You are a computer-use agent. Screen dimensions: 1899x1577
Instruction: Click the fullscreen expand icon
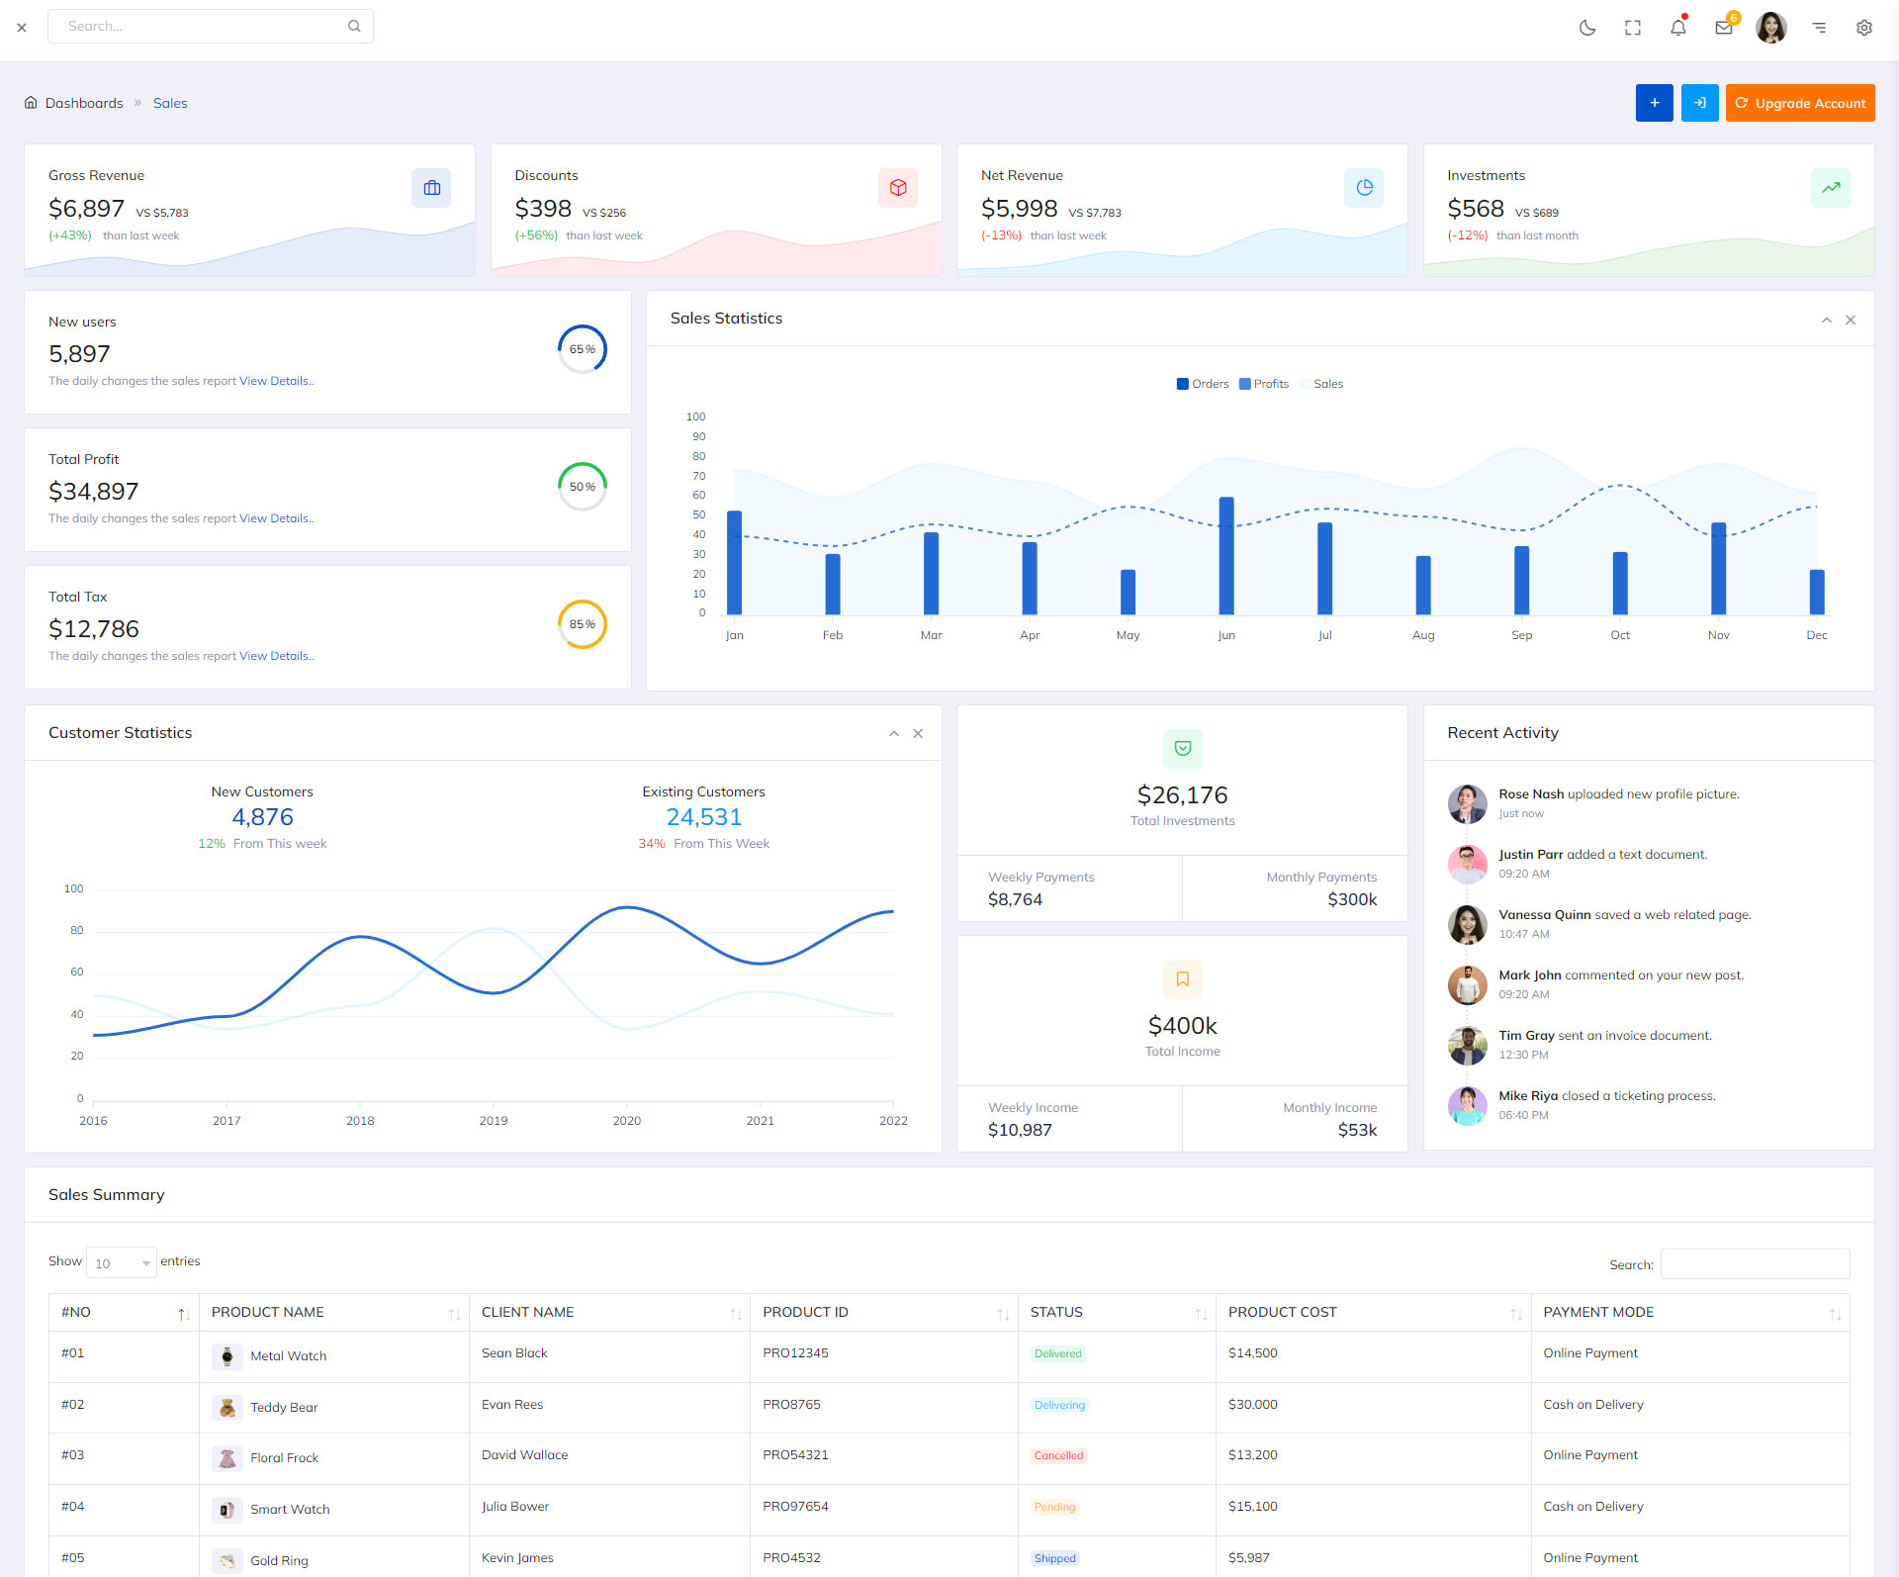[x=1632, y=28]
